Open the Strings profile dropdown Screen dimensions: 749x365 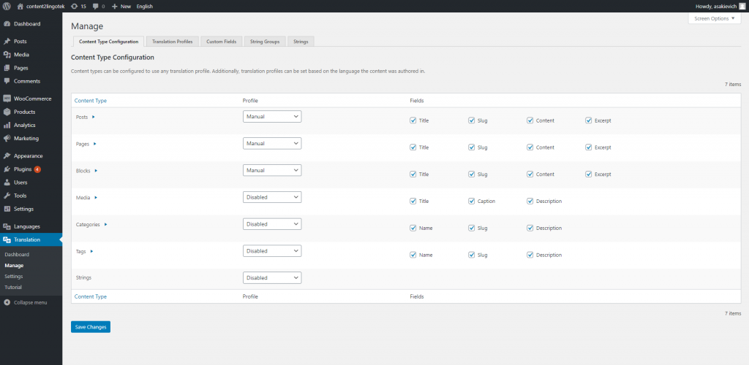272,277
